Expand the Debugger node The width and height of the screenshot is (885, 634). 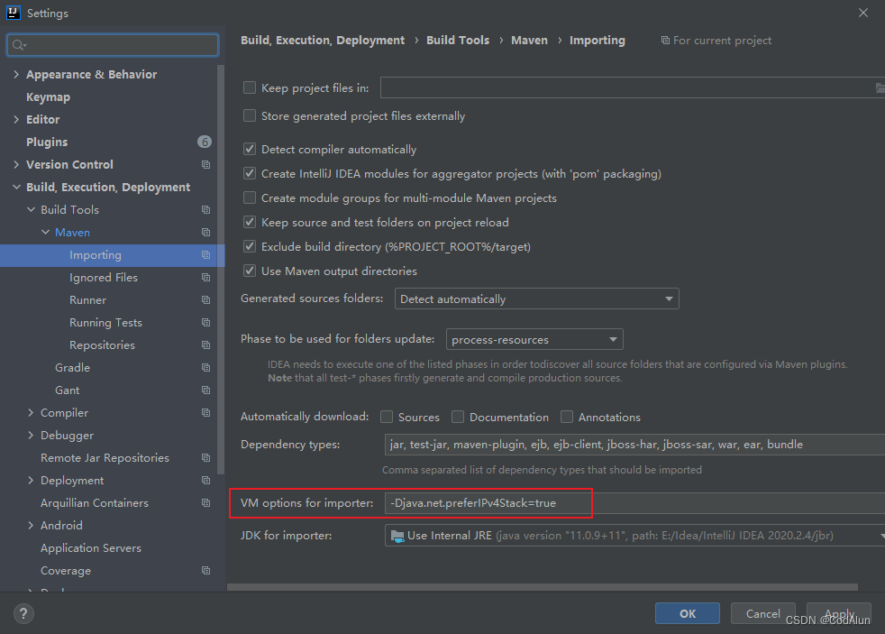coord(31,436)
